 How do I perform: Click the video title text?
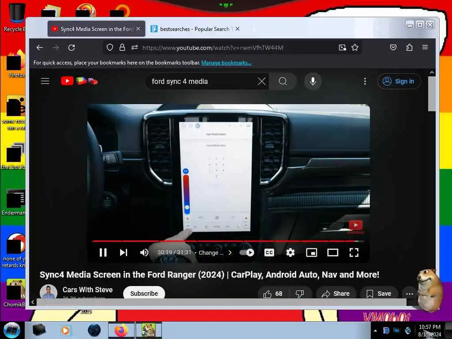pyautogui.click(x=209, y=275)
